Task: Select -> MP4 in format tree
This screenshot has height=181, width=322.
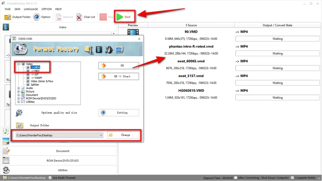Action: click(x=35, y=68)
